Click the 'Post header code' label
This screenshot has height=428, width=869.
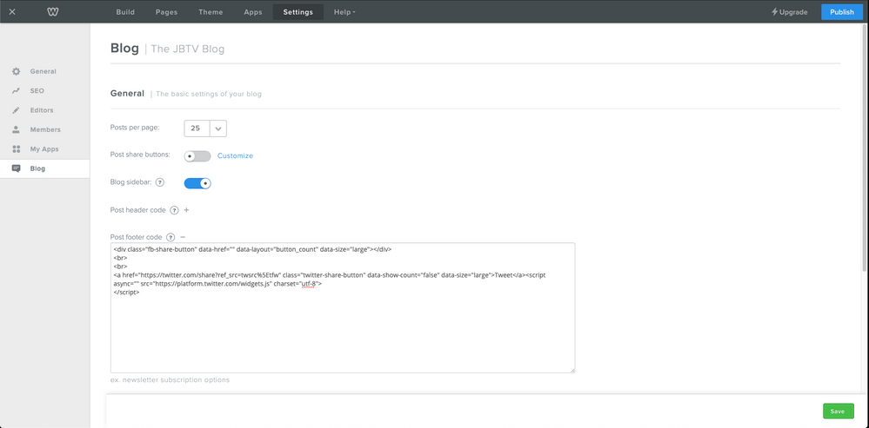[138, 210]
